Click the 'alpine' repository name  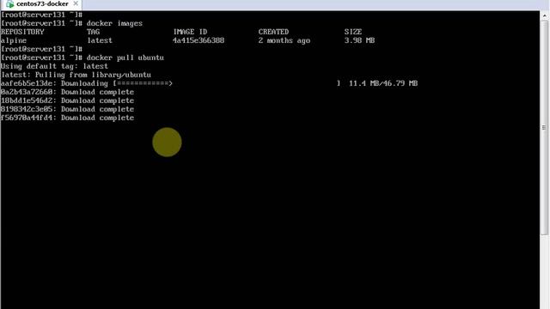coord(14,40)
